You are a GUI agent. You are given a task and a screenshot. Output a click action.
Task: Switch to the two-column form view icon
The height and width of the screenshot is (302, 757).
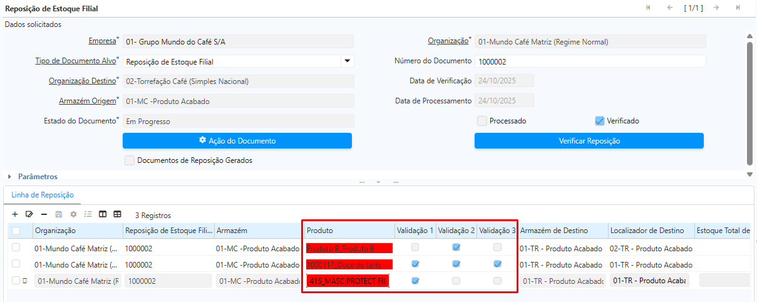point(103,214)
